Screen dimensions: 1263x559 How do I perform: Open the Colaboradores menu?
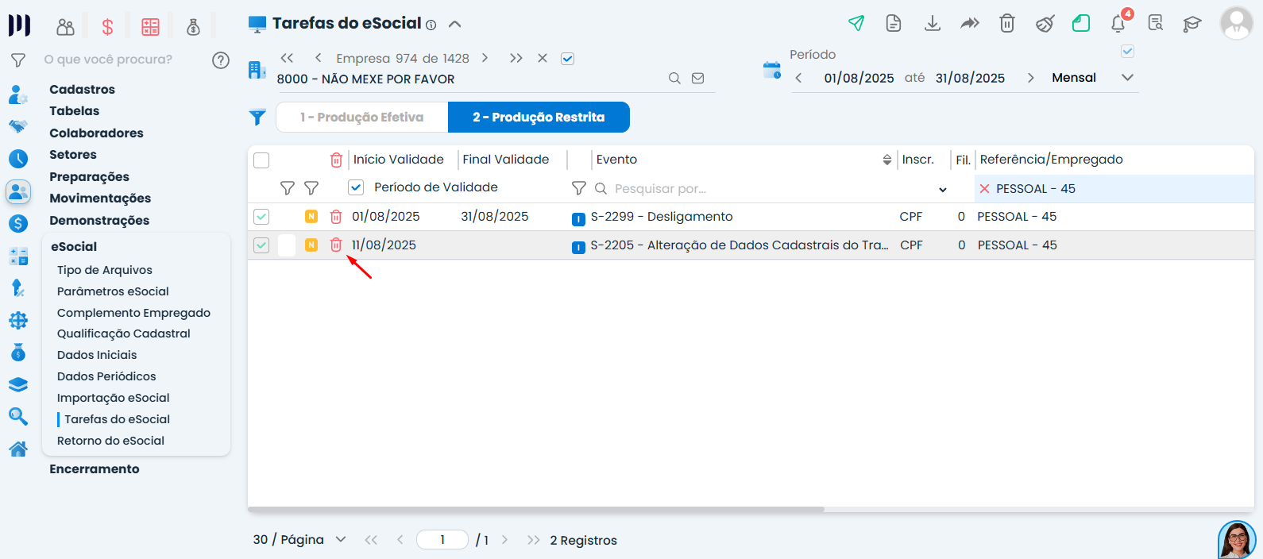pos(96,133)
